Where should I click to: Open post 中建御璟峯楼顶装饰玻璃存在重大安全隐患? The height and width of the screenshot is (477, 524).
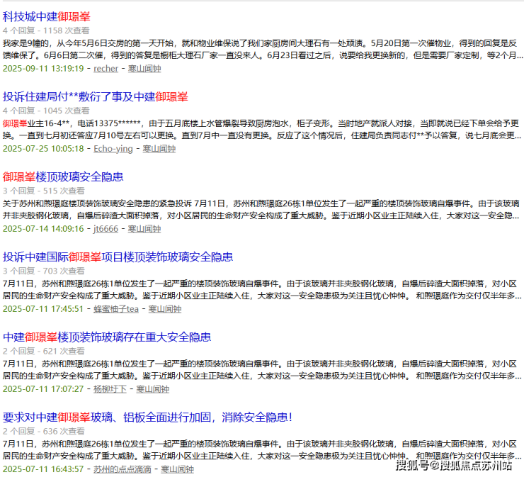(x=107, y=337)
